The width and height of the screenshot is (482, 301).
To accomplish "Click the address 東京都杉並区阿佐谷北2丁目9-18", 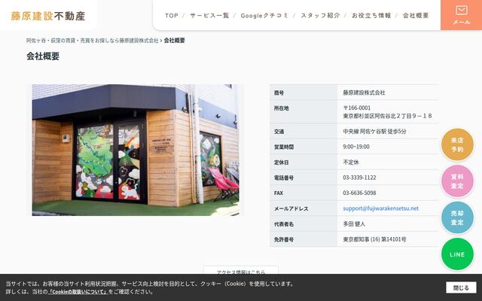I will (388, 116).
